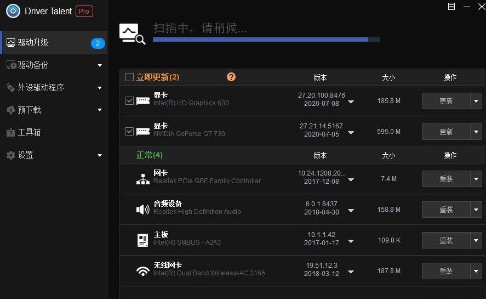This screenshot has height=299, width=486.
Task: Open the orange question mark help icon
Action: [231, 77]
